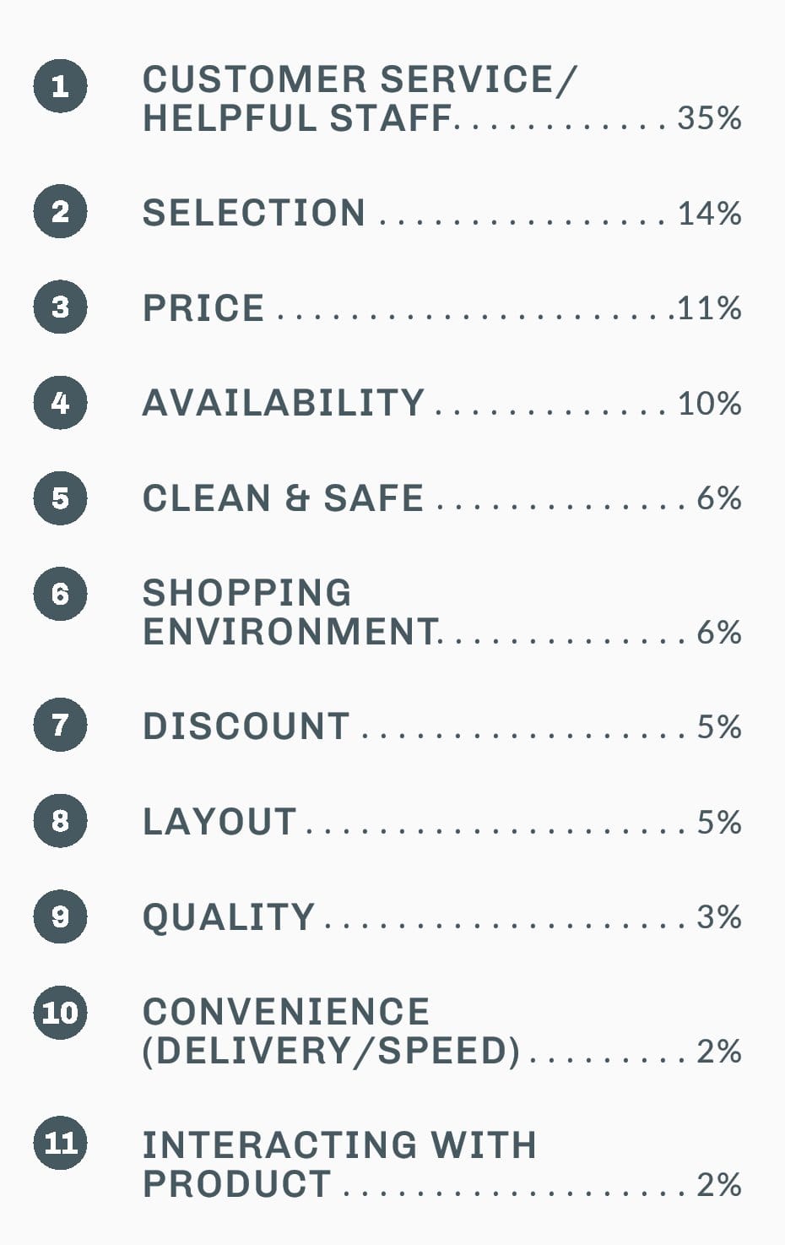The height and width of the screenshot is (1245, 785).
Task: Click the Customer Service/Helpful Staff label
Action: (x=359, y=99)
